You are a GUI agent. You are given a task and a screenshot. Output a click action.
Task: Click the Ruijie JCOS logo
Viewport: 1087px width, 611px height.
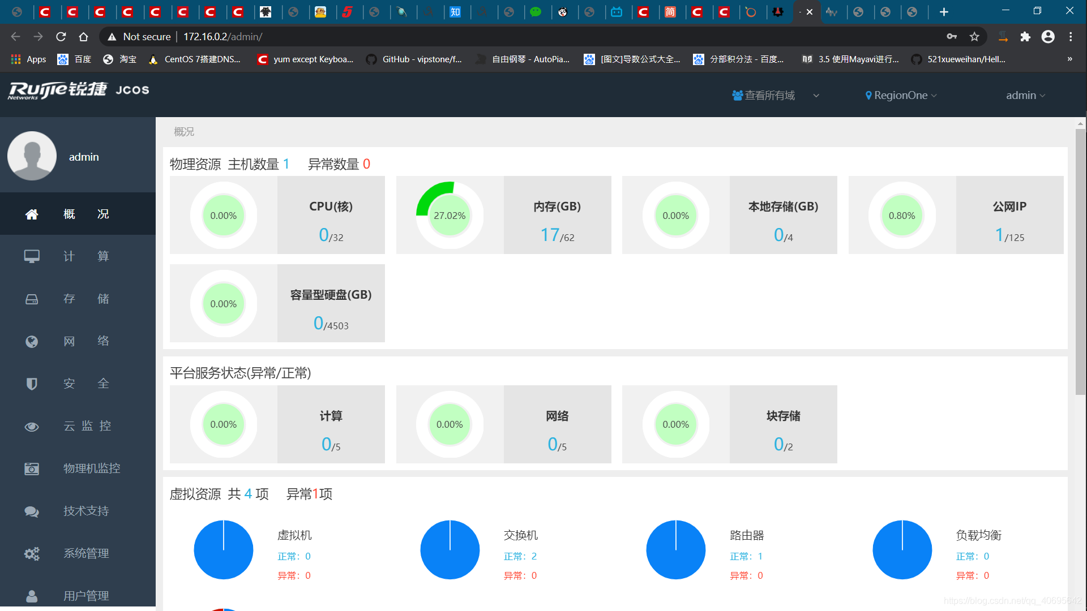(78, 90)
